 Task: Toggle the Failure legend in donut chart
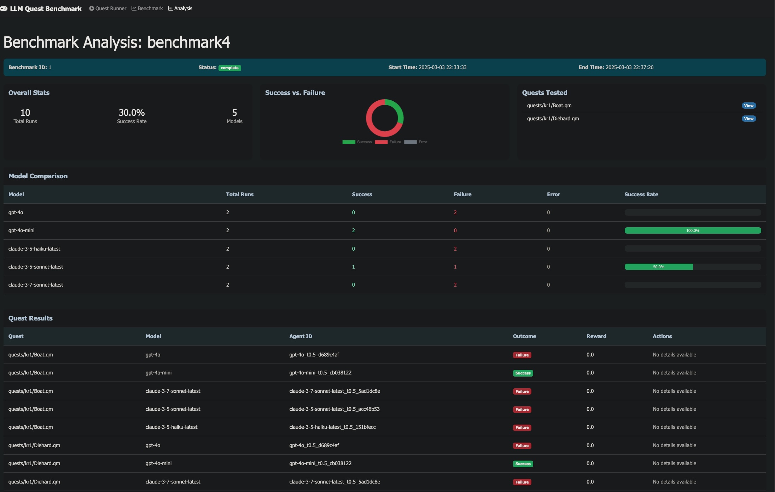pos(388,142)
